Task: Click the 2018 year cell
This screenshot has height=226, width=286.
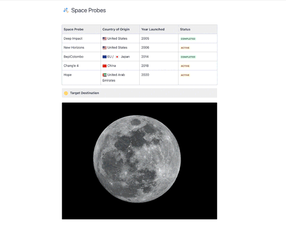Action: point(159,66)
